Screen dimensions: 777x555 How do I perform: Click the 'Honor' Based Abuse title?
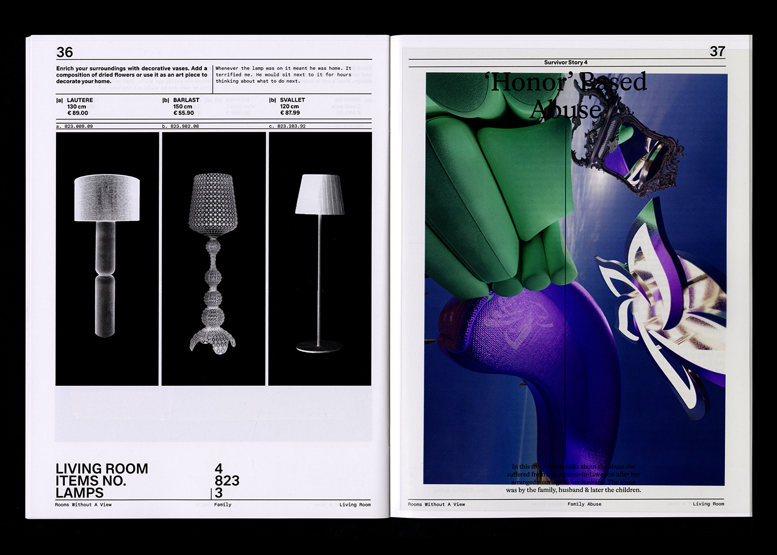567,95
